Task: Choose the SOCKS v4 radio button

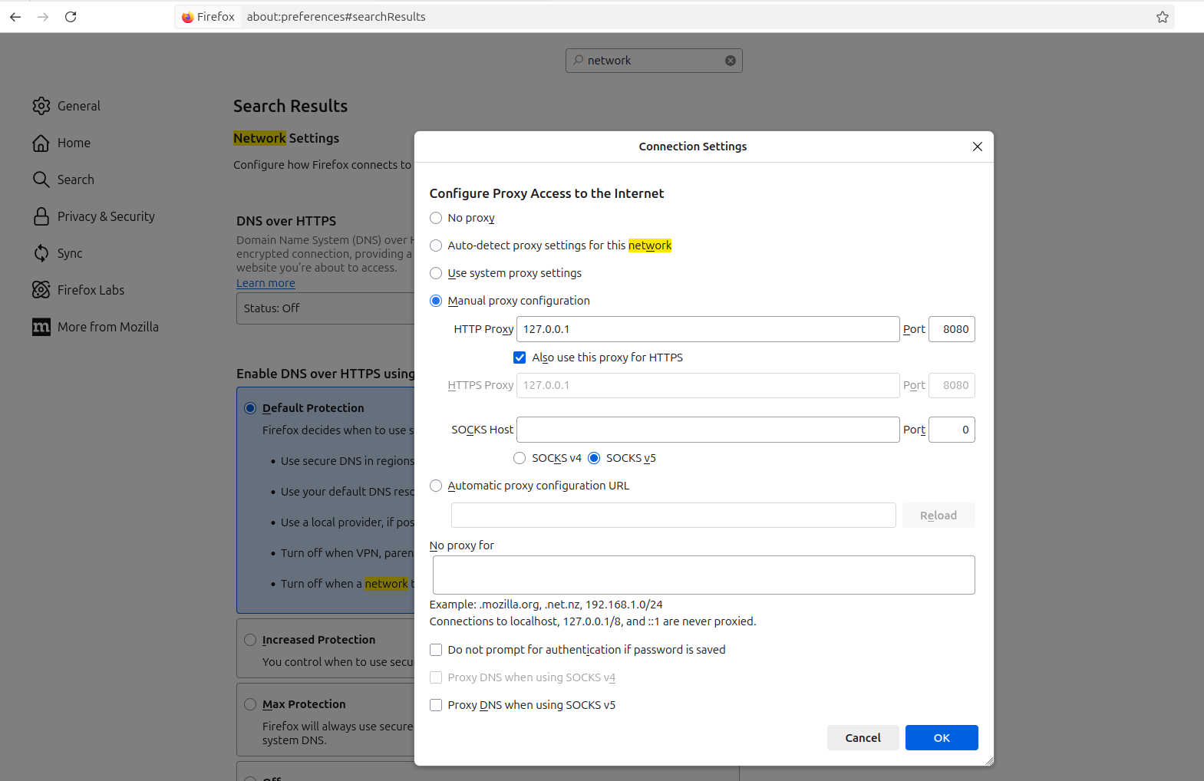Action: (520, 458)
